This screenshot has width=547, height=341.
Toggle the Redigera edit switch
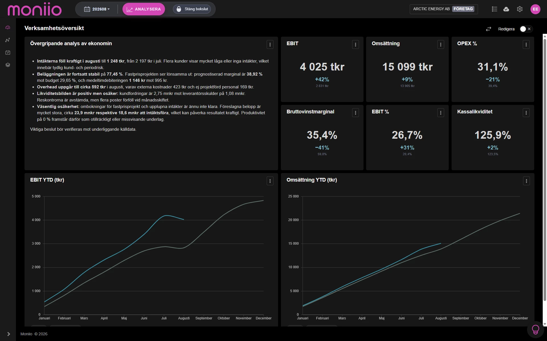526,29
